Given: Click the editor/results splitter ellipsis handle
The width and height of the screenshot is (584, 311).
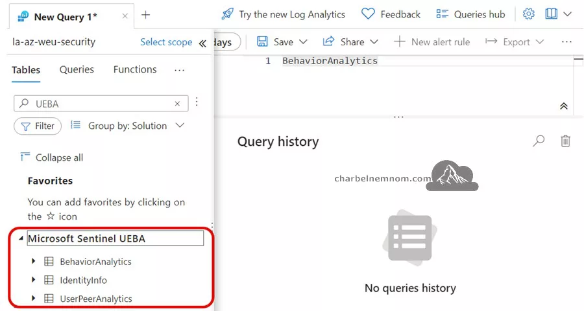Looking at the screenshot, I should point(398,117).
